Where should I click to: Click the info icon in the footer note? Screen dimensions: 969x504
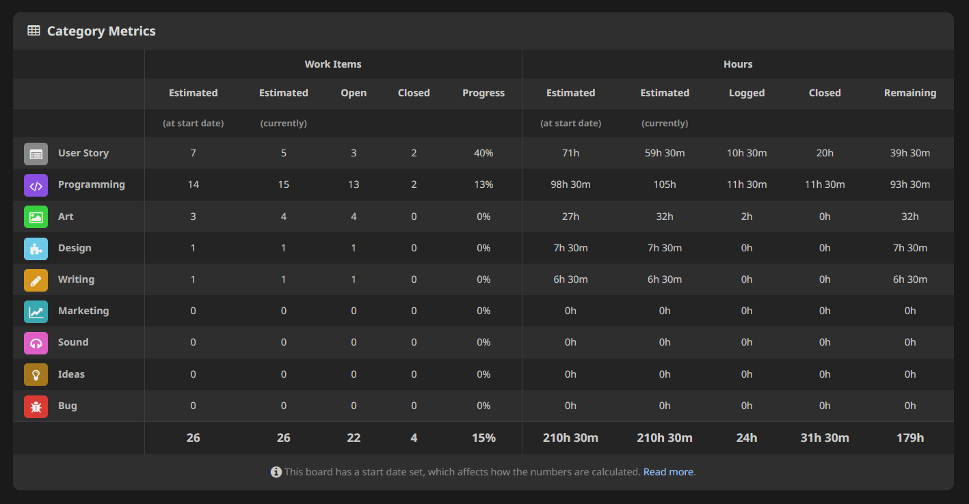point(276,471)
